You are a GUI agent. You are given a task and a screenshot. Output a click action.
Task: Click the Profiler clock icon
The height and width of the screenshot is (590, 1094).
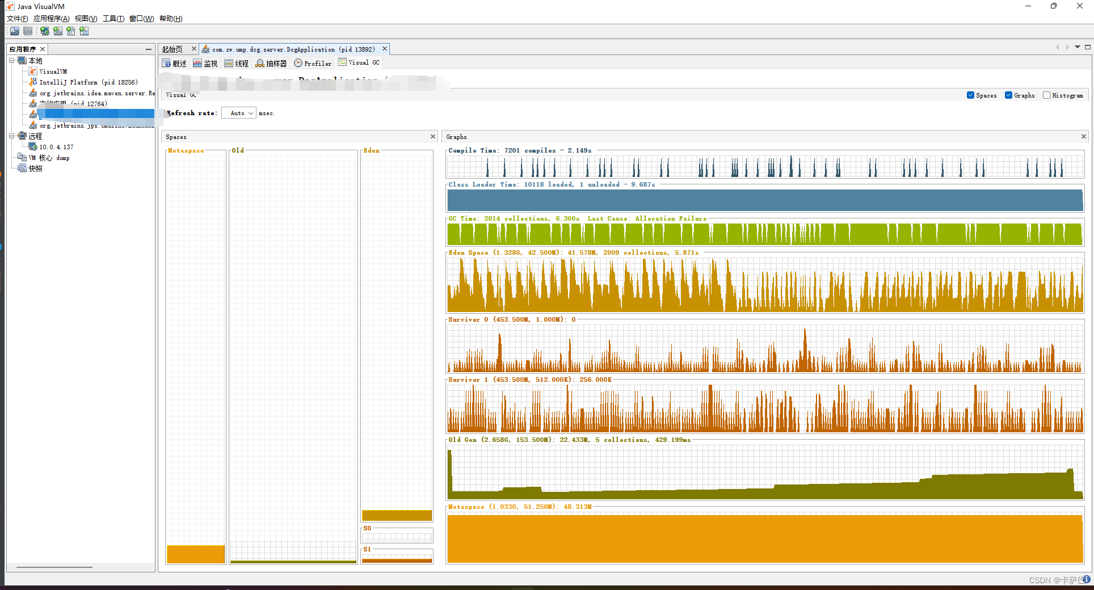pos(298,64)
